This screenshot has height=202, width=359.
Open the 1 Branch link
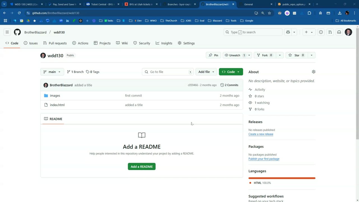75,72
